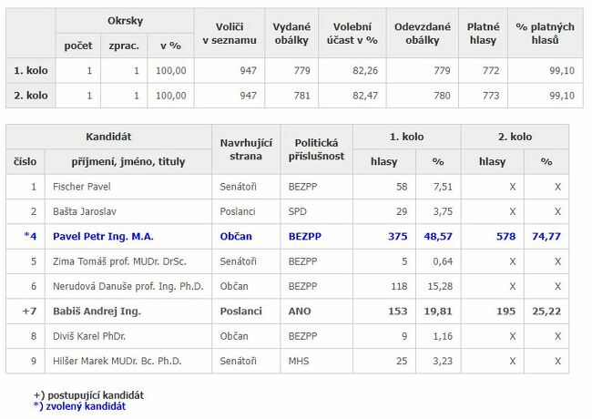Click the Volební účast v % header

(x=354, y=34)
